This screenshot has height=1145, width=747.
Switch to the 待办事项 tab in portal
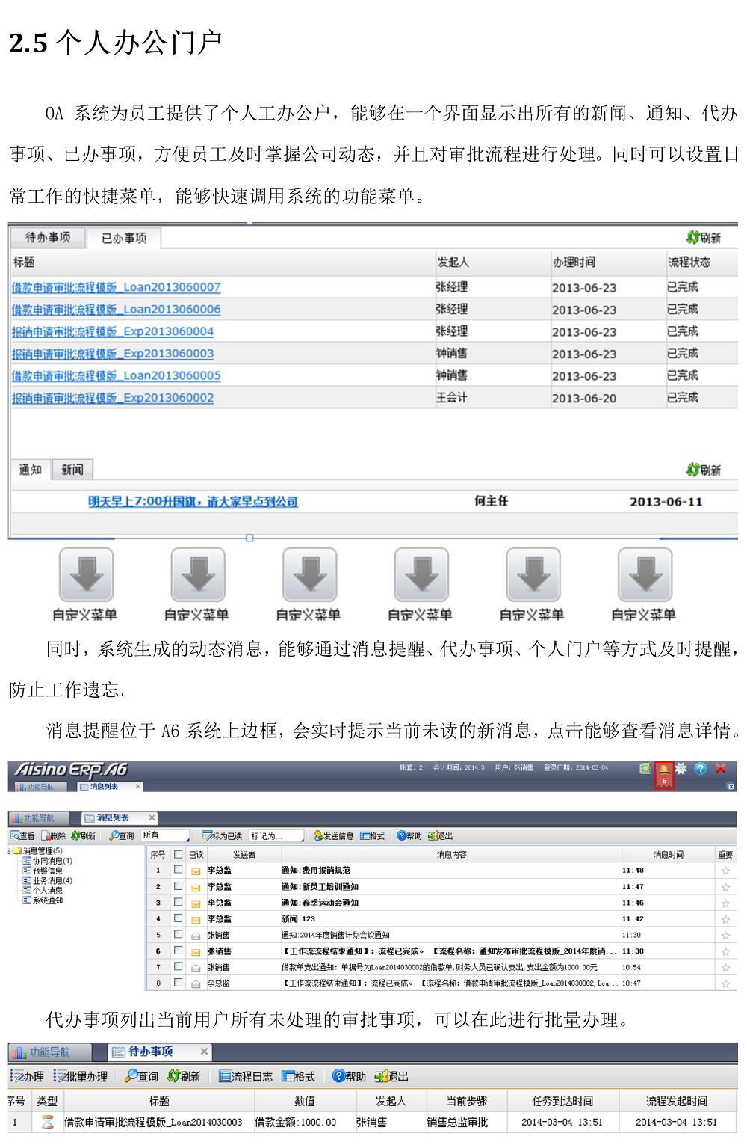pos(48,237)
